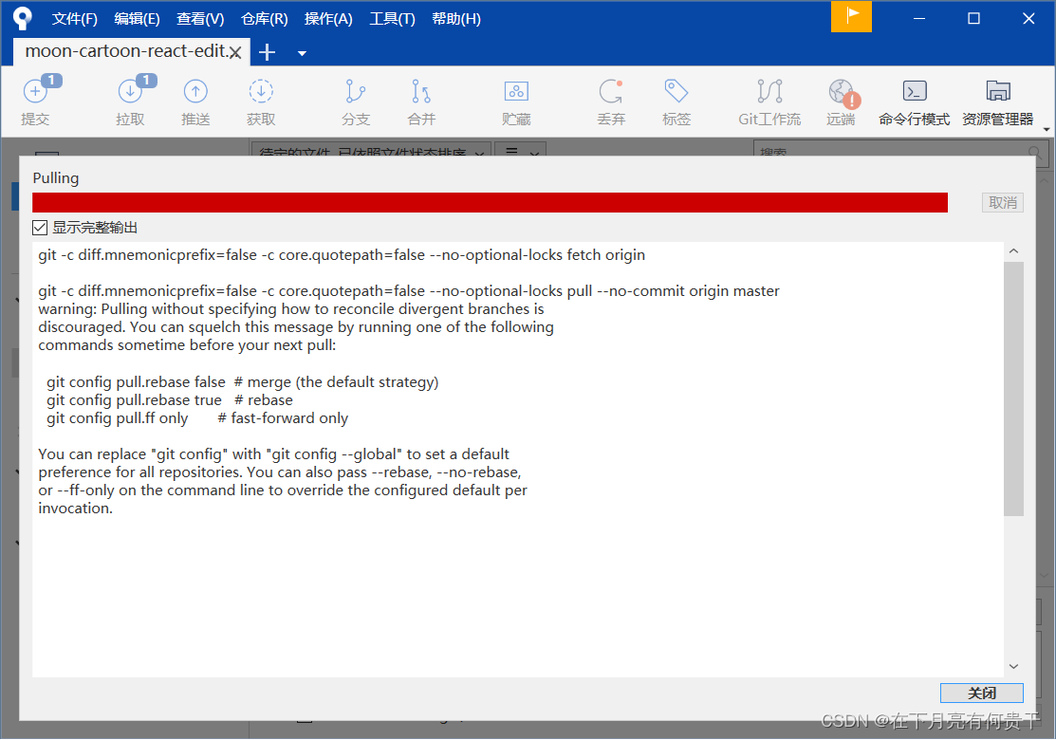Toggle the 显示完整输出 checkbox
Image resolution: width=1056 pixels, height=740 pixels.
tap(40, 228)
